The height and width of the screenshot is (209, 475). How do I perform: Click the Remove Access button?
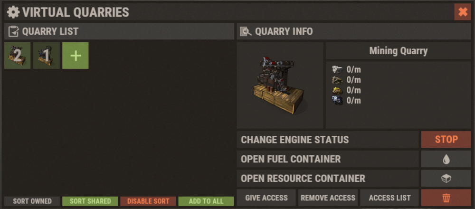pos(328,198)
